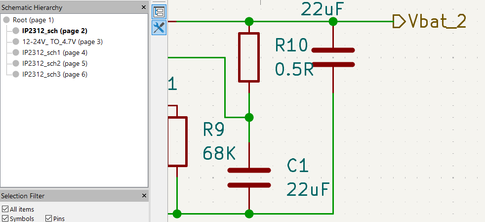Toggle the Symbols checkbox
The height and width of the screenshot is (222, 485).
point(5,218)
